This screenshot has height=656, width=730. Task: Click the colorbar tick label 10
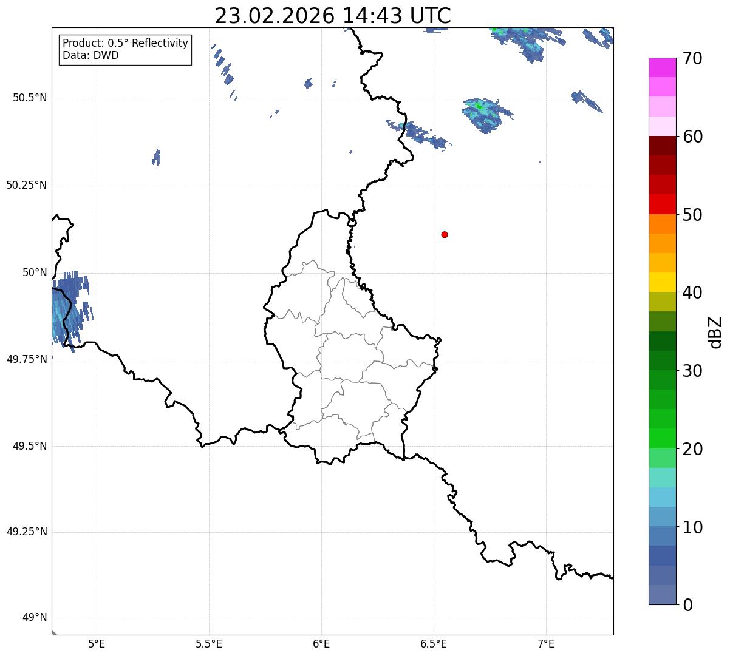click(692, 527)
